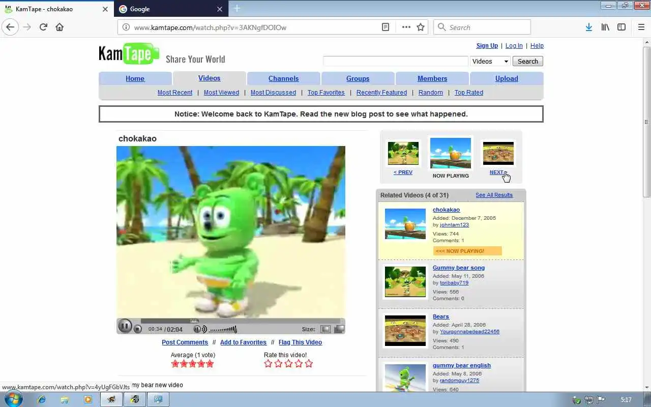Toggle reader view icon in address bar
Viewport: 651px width, 407px height.
(386, 27)
